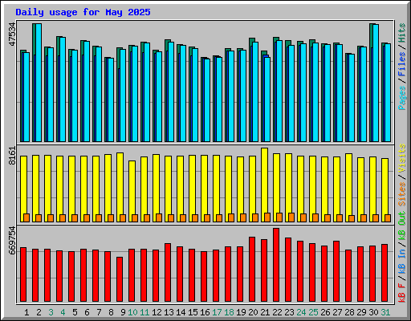The height and width of the screenshot is (321, 411).
Task: Click day 1 on the x-axis
Action: 26,312
